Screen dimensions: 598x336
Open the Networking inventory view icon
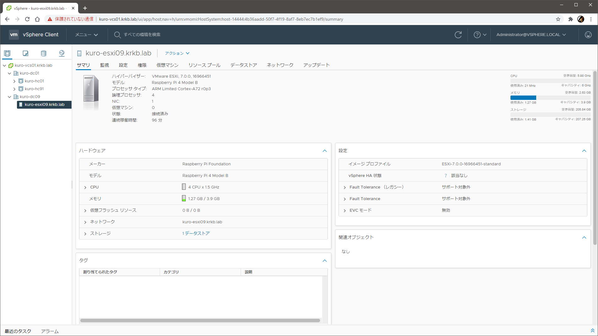(x=62, y=53)
